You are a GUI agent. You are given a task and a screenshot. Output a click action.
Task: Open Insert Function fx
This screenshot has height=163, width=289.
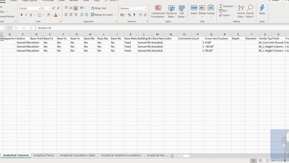[x=31, y=28]
